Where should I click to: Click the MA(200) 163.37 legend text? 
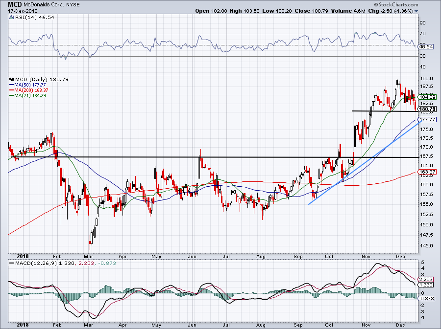click(31, 90)
